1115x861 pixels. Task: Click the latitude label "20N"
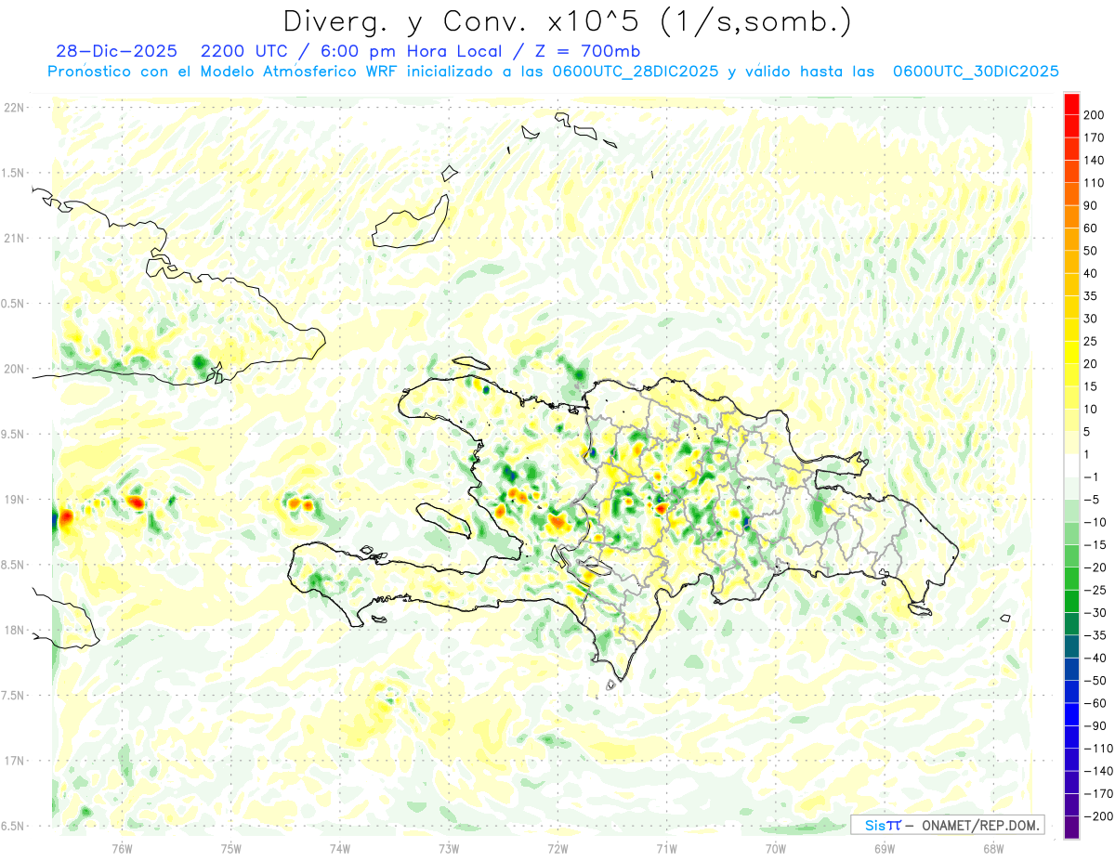(13, 369)
